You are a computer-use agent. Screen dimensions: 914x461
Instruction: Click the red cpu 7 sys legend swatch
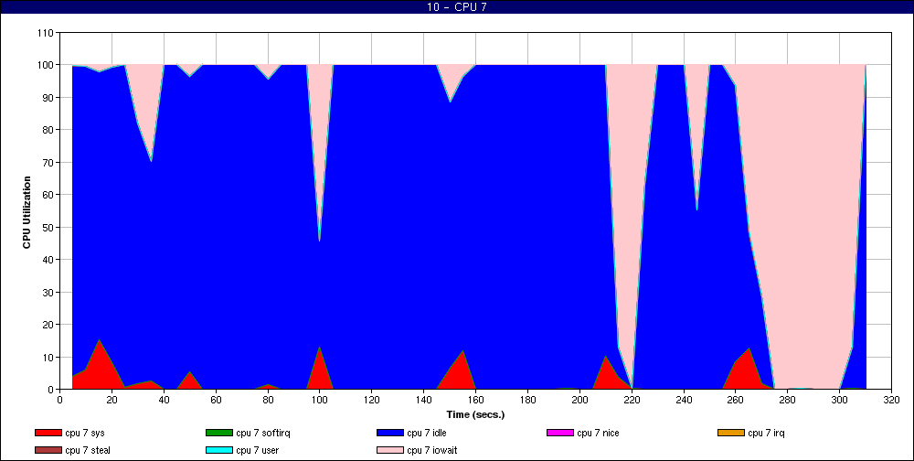[x=48, y=433]
